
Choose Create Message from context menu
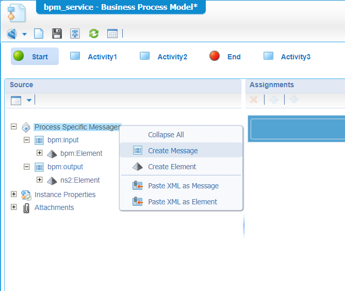coord(173,151)
